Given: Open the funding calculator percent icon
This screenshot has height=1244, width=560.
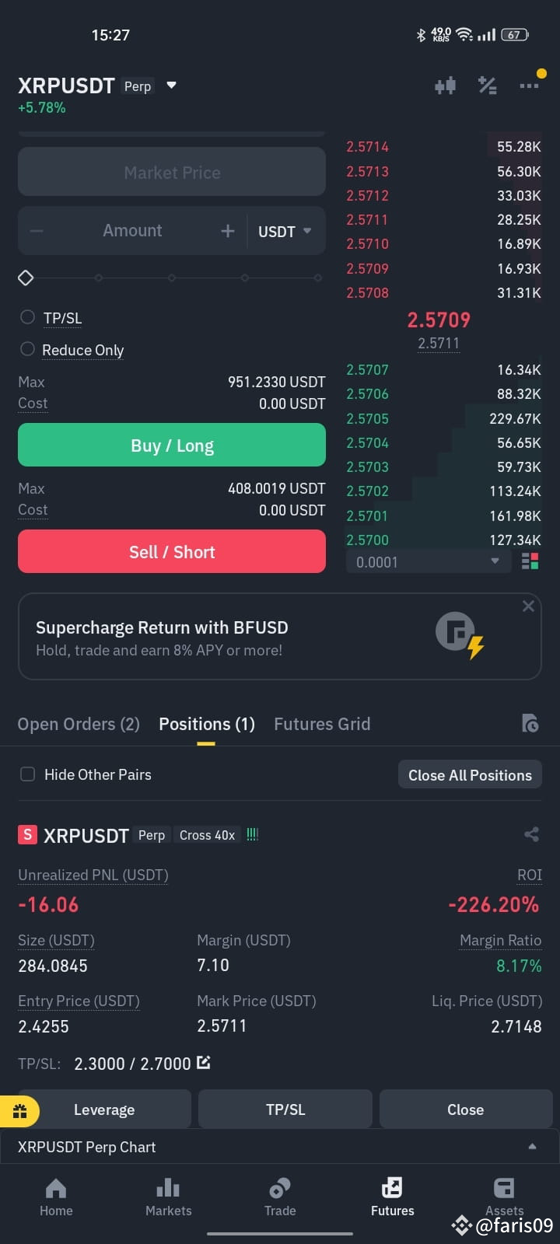Looking at the screenshot, I should pyautogui.click(x=488, y=86).
